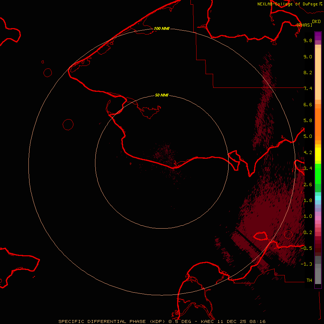Screen dimensions: 324x324
Task: Click the DKD label above the legend
Action: click(316, 21)
